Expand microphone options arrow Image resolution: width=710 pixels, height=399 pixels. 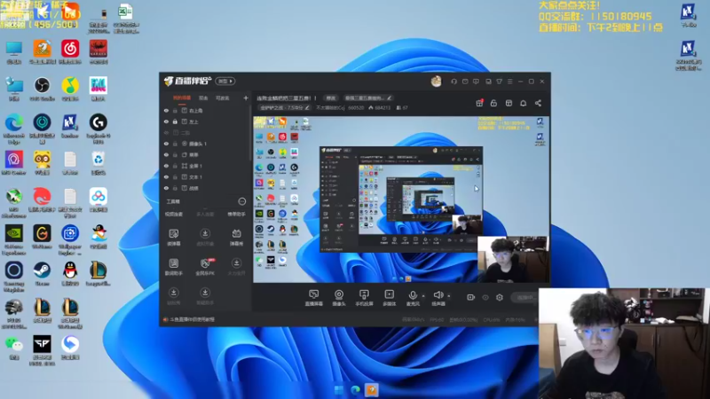[423, 296]
